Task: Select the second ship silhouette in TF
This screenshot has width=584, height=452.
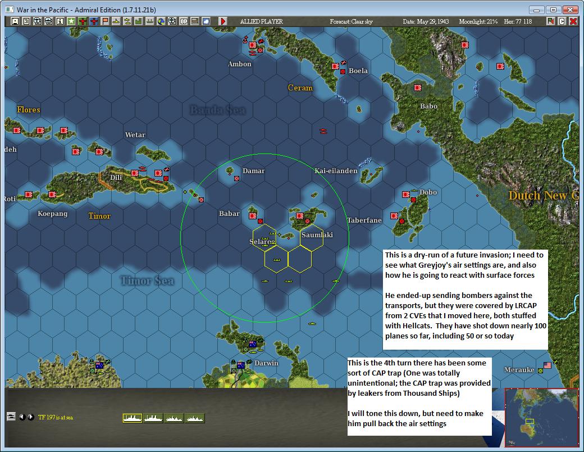Action: [x=153, y=418]
